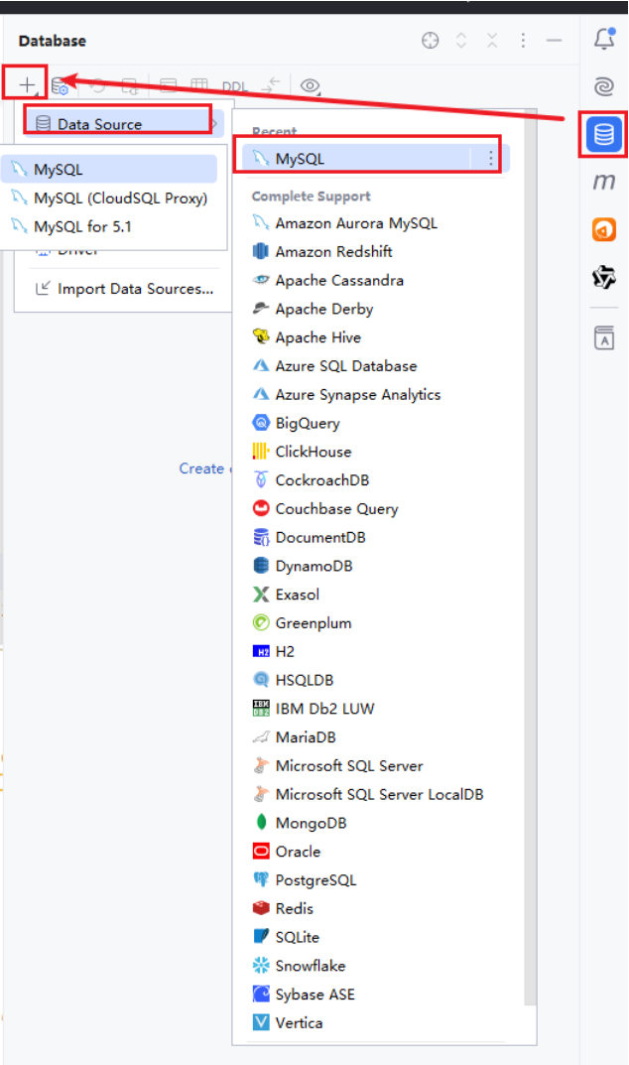Choose DocumentDB data source
The width and height of the screenshot is (629, 1065).
(310, 537)
